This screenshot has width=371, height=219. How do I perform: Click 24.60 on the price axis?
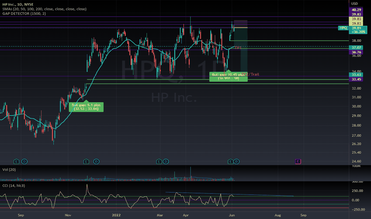tap(356, 162)
